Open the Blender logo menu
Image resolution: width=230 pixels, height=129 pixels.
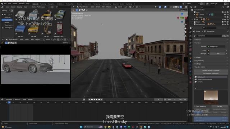point(2,4)
